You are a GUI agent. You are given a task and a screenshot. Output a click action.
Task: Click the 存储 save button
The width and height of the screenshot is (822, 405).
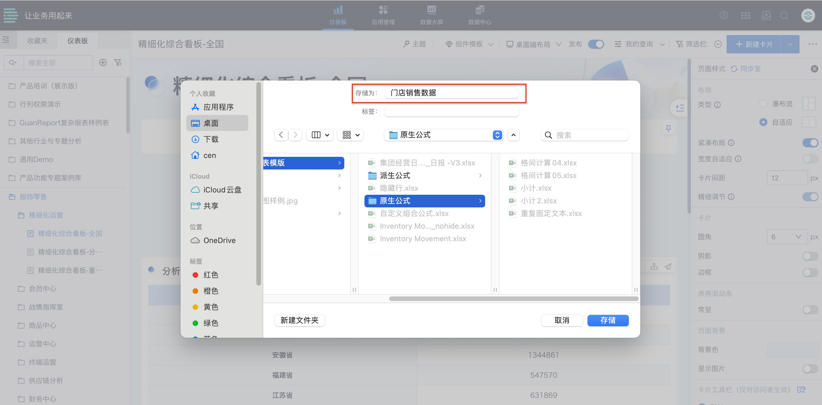coord(608,320)
